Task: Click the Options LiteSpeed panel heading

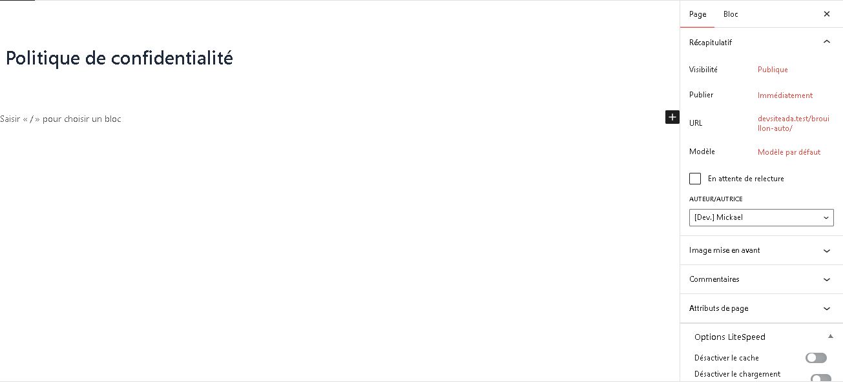Action: (x=730, y=337)
